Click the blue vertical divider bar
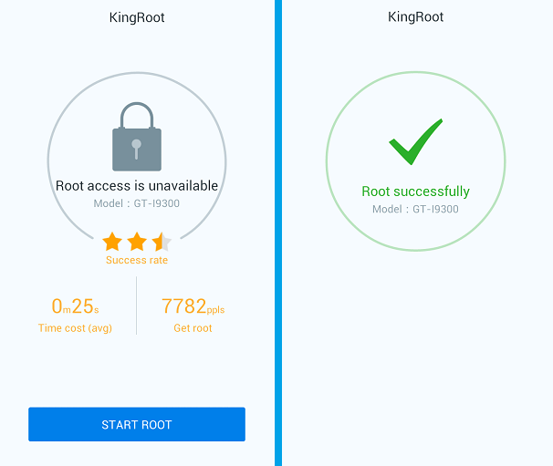The height and width of the screenshot is (466, 553). [x=278, y=233]
